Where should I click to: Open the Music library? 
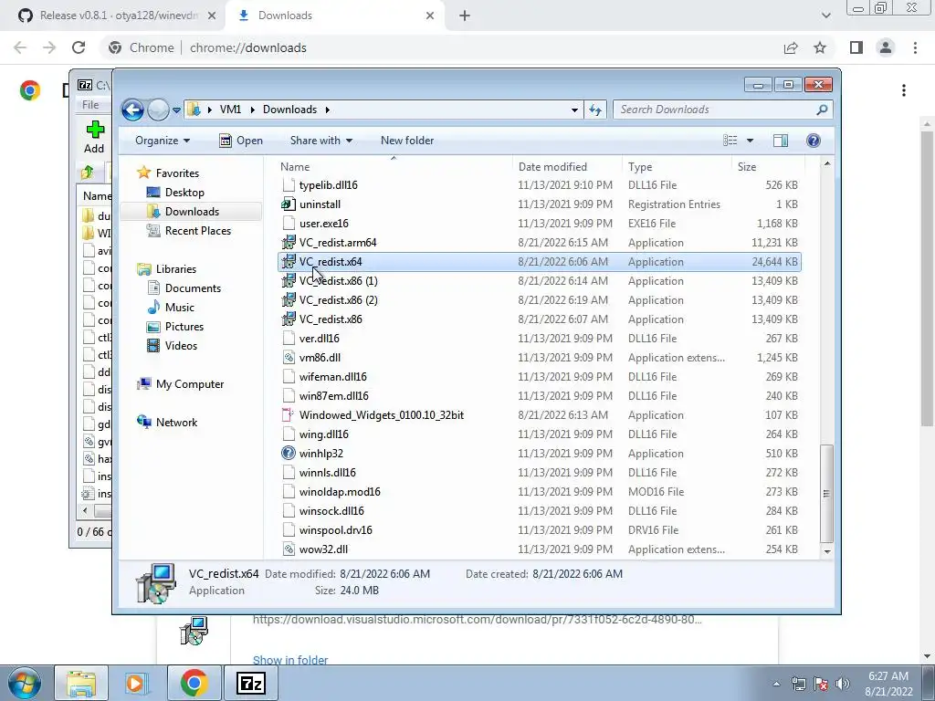pyautogui.click(x=179, y=308)
